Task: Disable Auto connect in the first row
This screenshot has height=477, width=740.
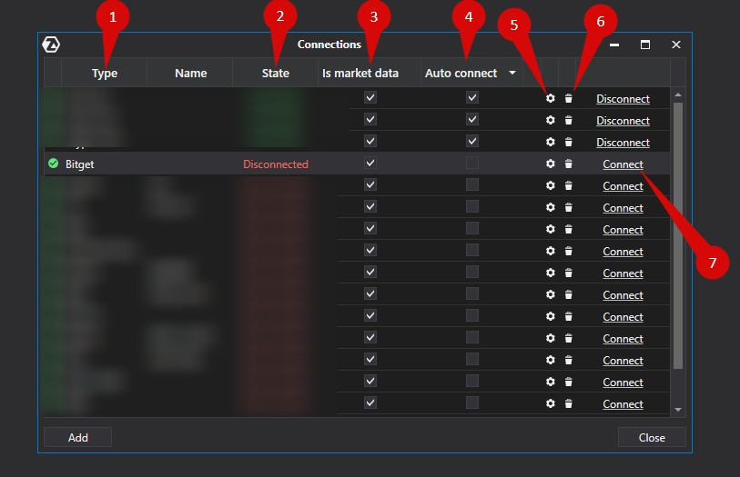Action: click(471, 98)
